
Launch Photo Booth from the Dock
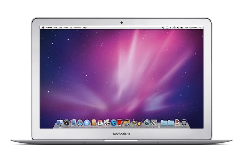[x=120, y=122]
